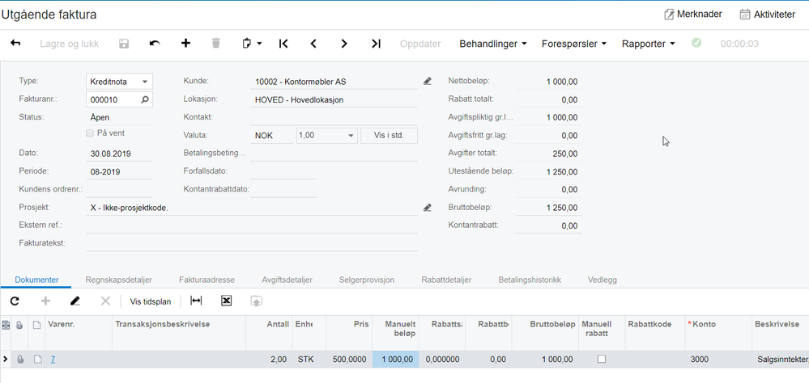Click the Fakturatekst field
The image size is (809, 383).
(x=253, y=243)
